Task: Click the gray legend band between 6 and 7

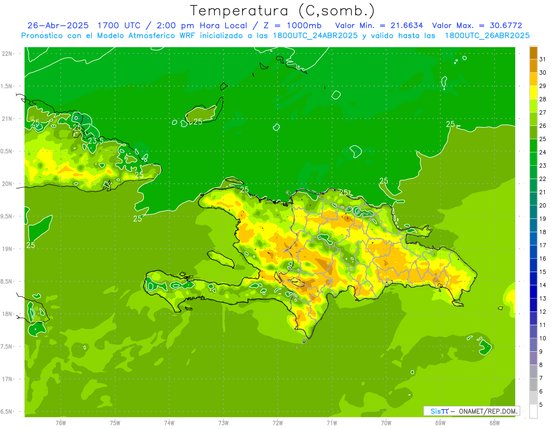Action: 533,385
